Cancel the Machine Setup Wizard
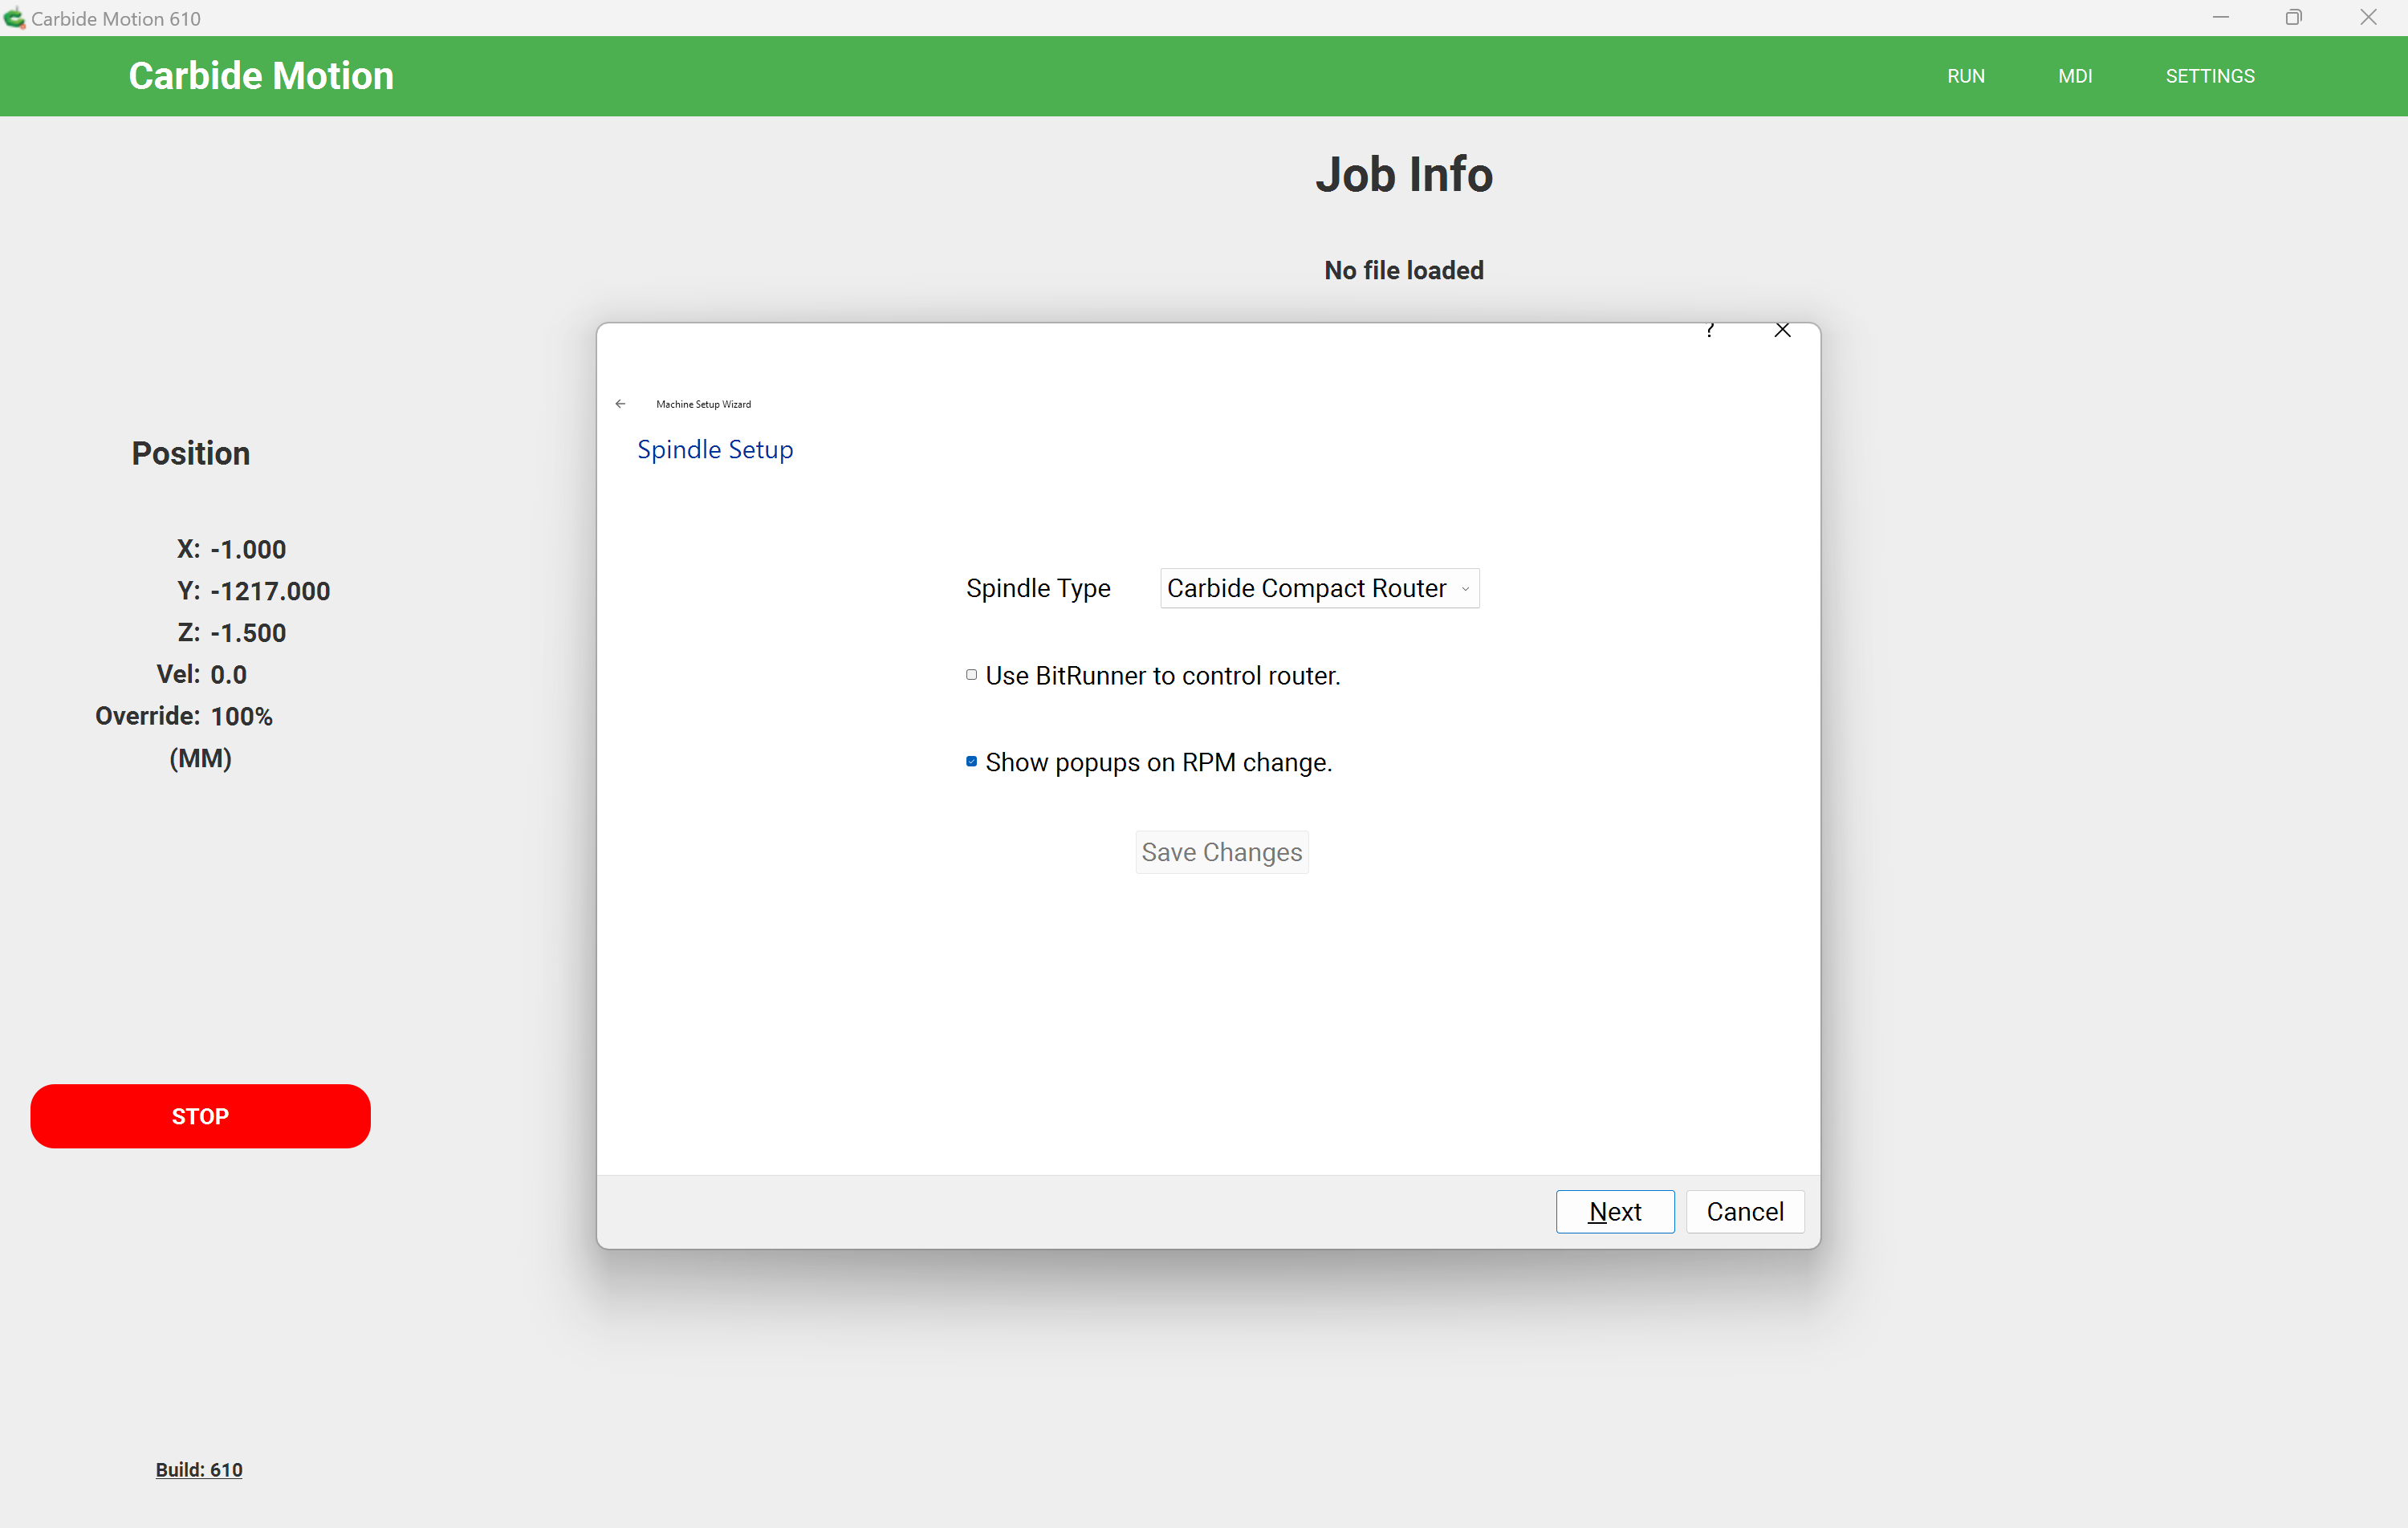The height and width of the screenshot is (1528, 2408). point(1744,1212)
